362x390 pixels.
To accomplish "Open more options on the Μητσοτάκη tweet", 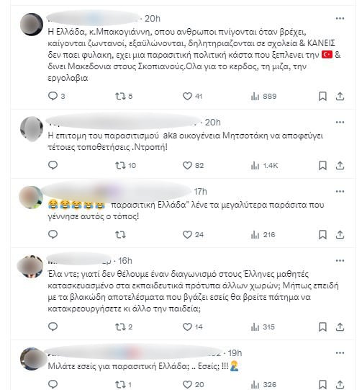I will pyautogui.click(x=340, y=122).
